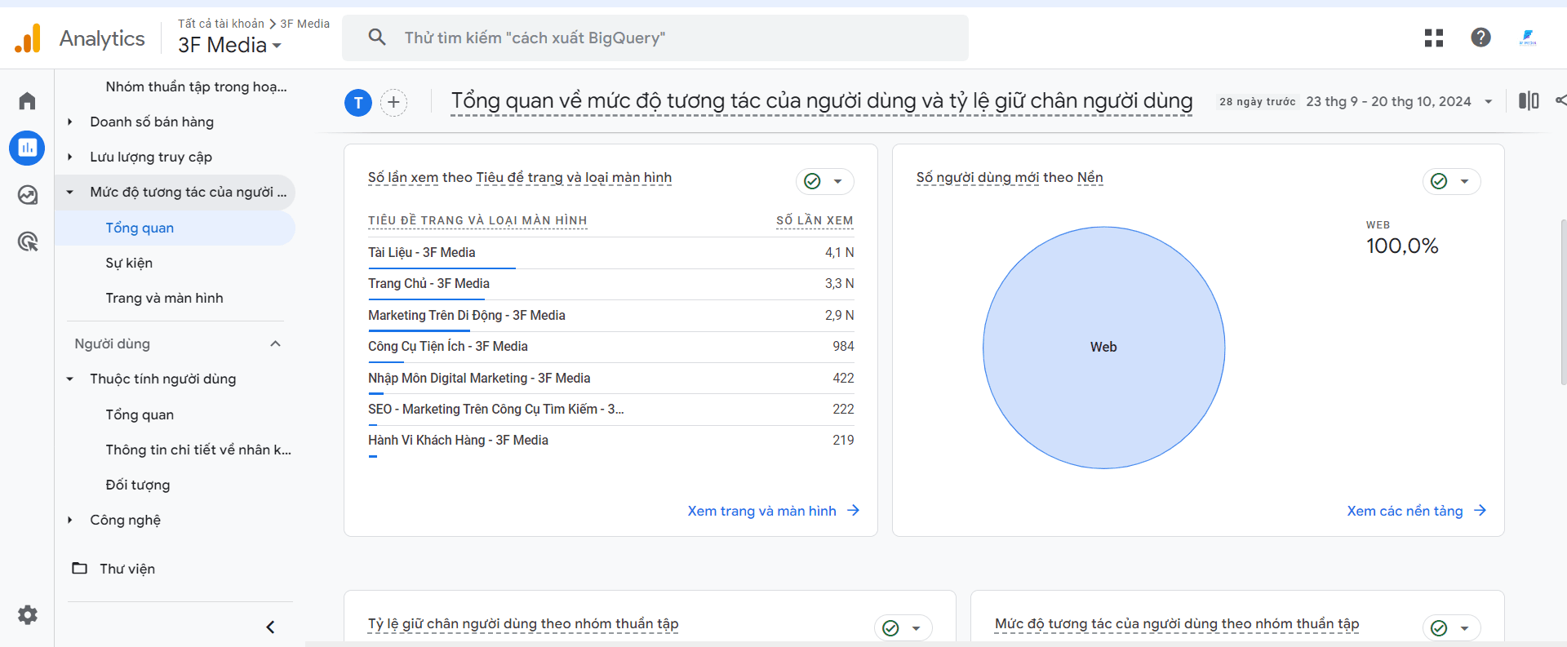The height and width of the screenshot is (647, 1567).
Task: Click the Trang Chủ - 3F Media row
Action: pos(610,284)
